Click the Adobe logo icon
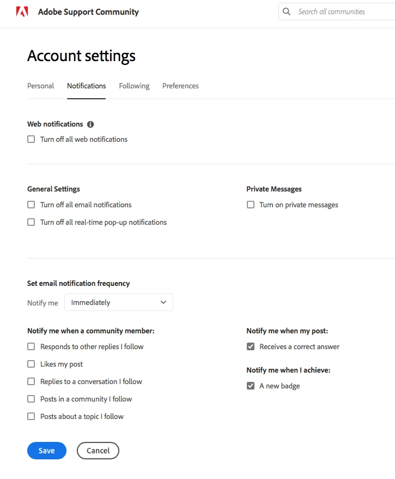The width and height of the screenshot is (395, 479). click(x=22, y=11)
